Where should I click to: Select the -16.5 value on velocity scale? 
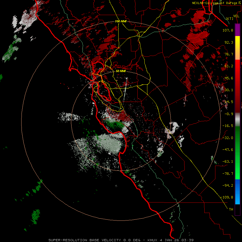[228, 126]
